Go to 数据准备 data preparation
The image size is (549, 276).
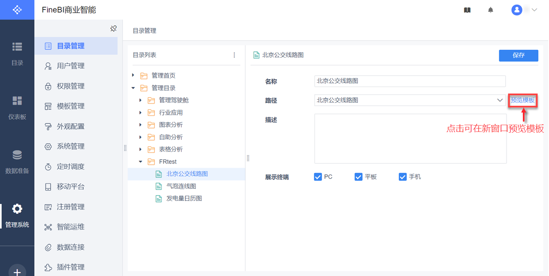click(17, 161)
